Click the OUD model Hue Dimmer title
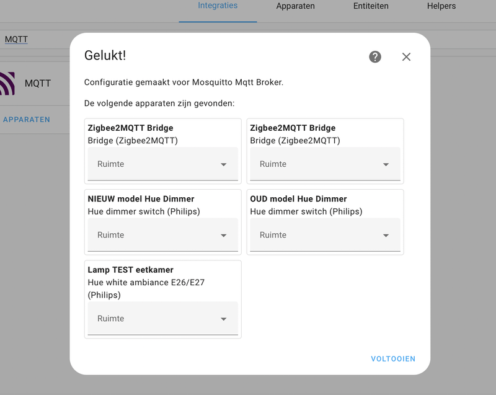 pyautogui.click(x=298, y=199)
